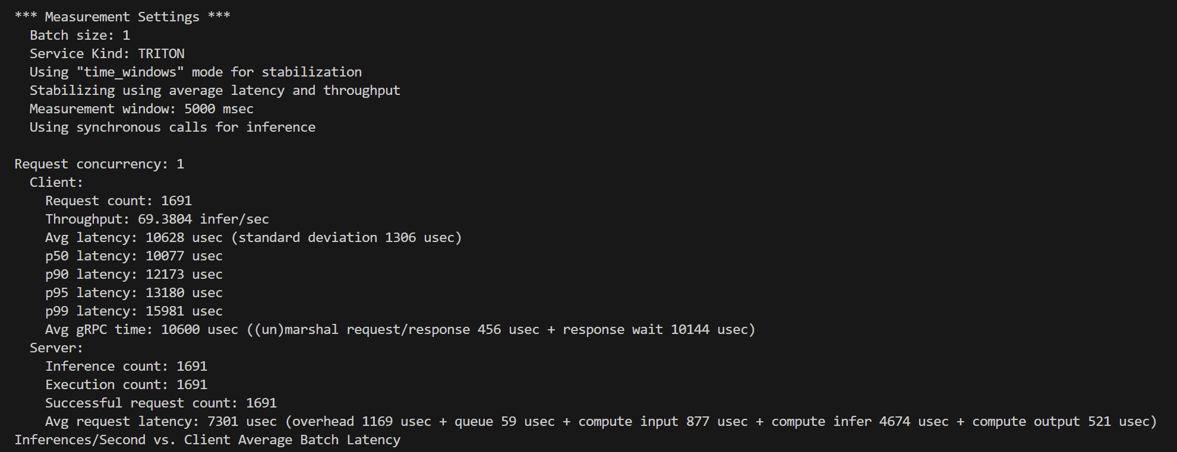The height and width of the screenshot is (452, 1177).
Task: Click the "Server:" section label
Action: coord(56,348)
